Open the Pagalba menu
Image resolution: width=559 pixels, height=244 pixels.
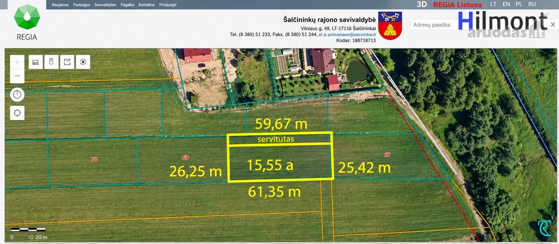click(128, 4)
